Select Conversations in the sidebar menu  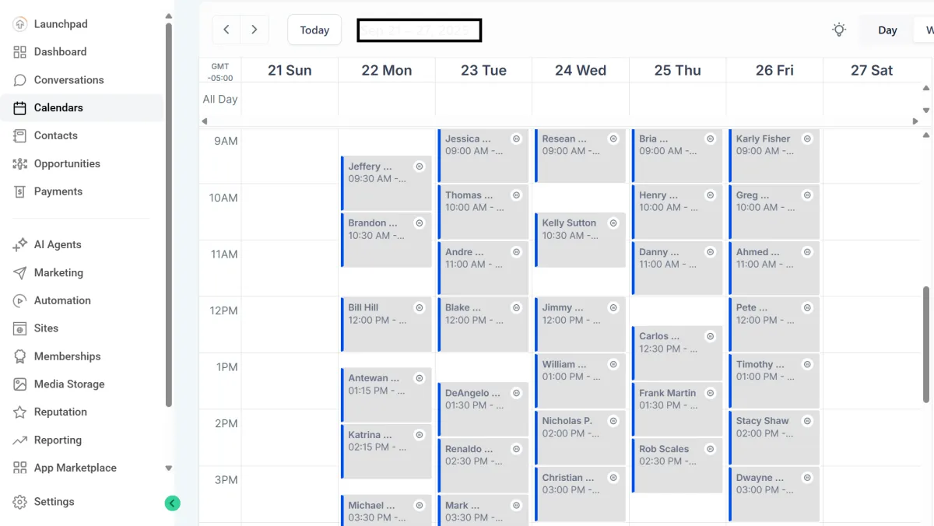click(x=68, y=80)
